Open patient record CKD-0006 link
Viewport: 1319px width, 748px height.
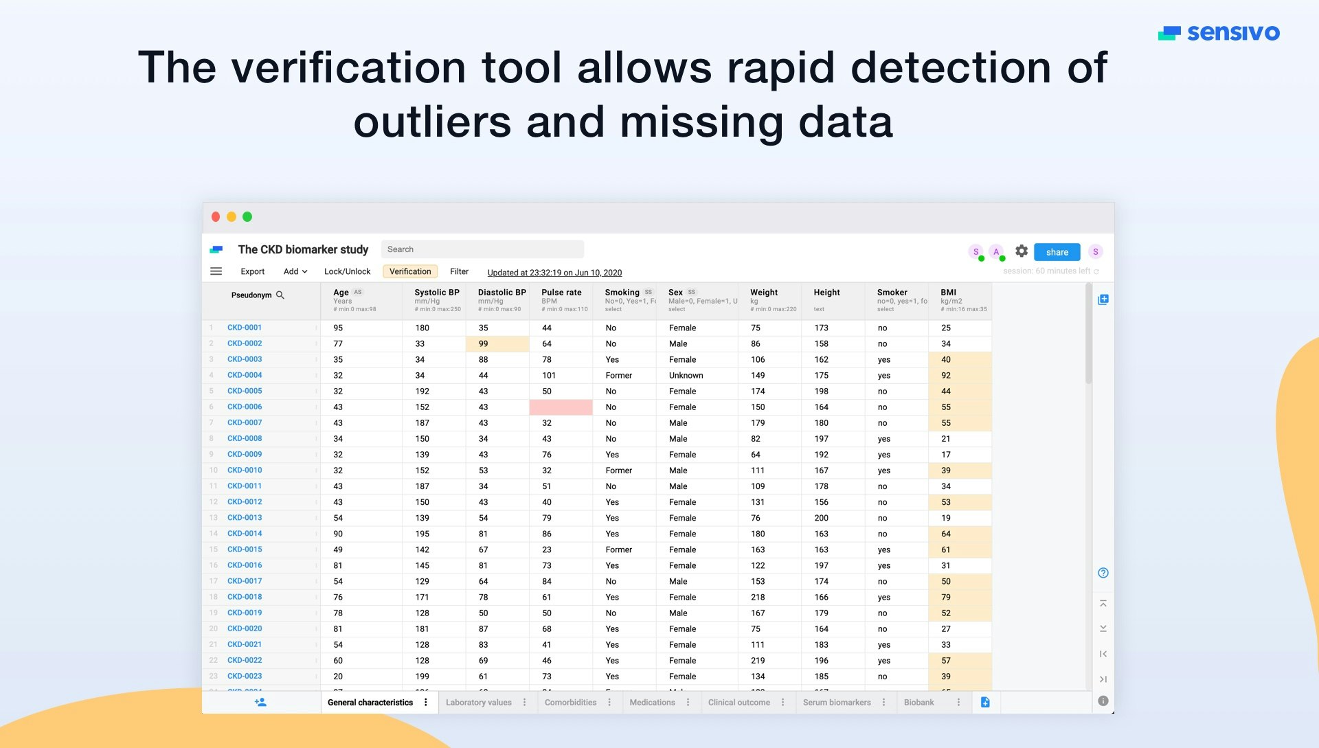pos(245,407)
